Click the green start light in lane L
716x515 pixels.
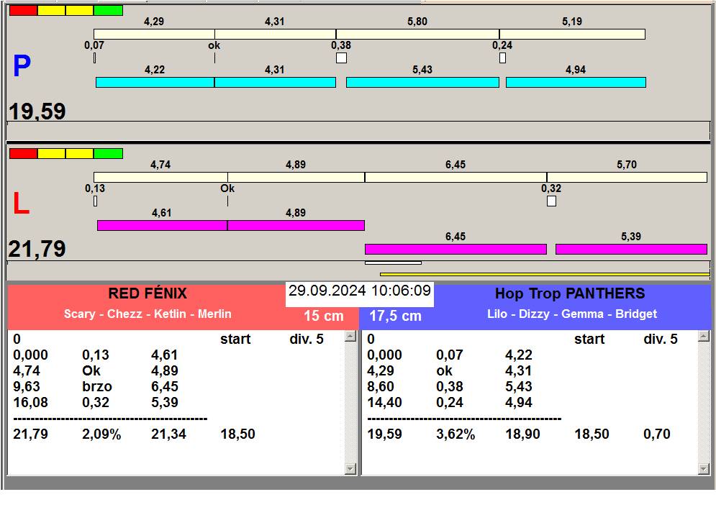(108, 153)
